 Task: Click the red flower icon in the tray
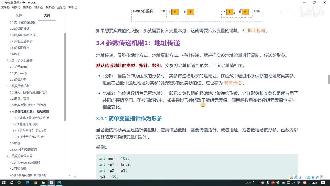262,183
